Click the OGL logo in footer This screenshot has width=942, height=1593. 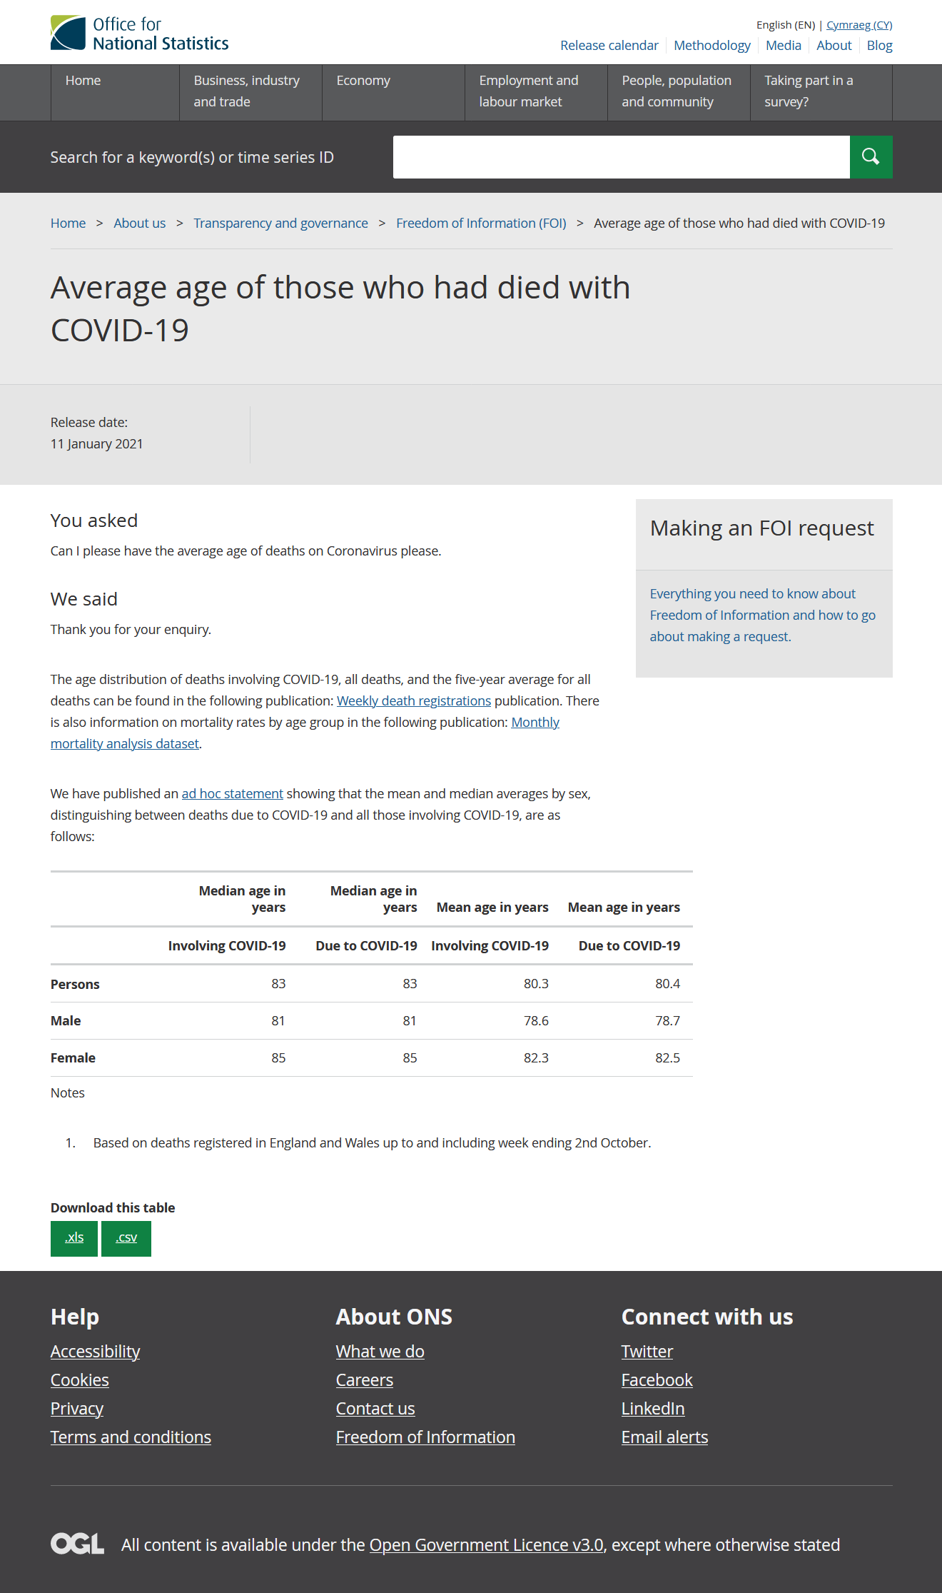click(x=77, y=1544)
